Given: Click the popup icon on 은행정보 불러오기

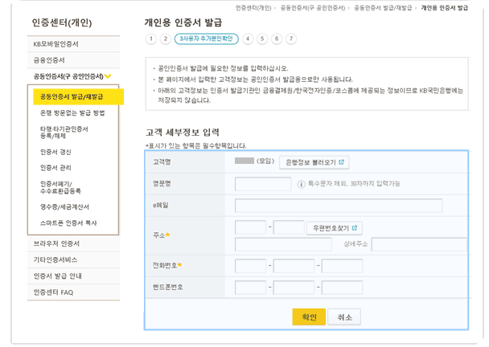Looking at the screenshot, I should (342, 162).
